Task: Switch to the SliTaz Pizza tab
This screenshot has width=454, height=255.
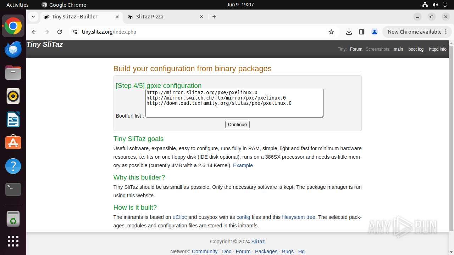Action: [x=166, y=17]
